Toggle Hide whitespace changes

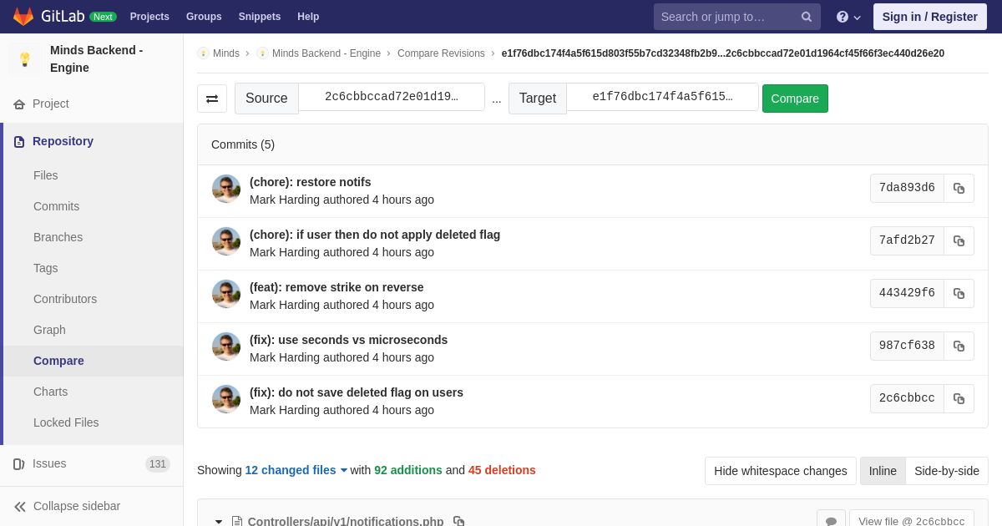pyautogui.click(x=780, y=471)
